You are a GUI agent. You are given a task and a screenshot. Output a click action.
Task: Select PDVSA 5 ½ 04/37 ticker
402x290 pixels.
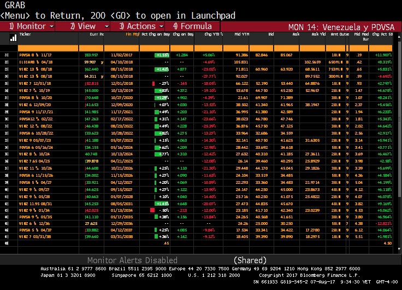pyautogui.click(x=36, y=230)
